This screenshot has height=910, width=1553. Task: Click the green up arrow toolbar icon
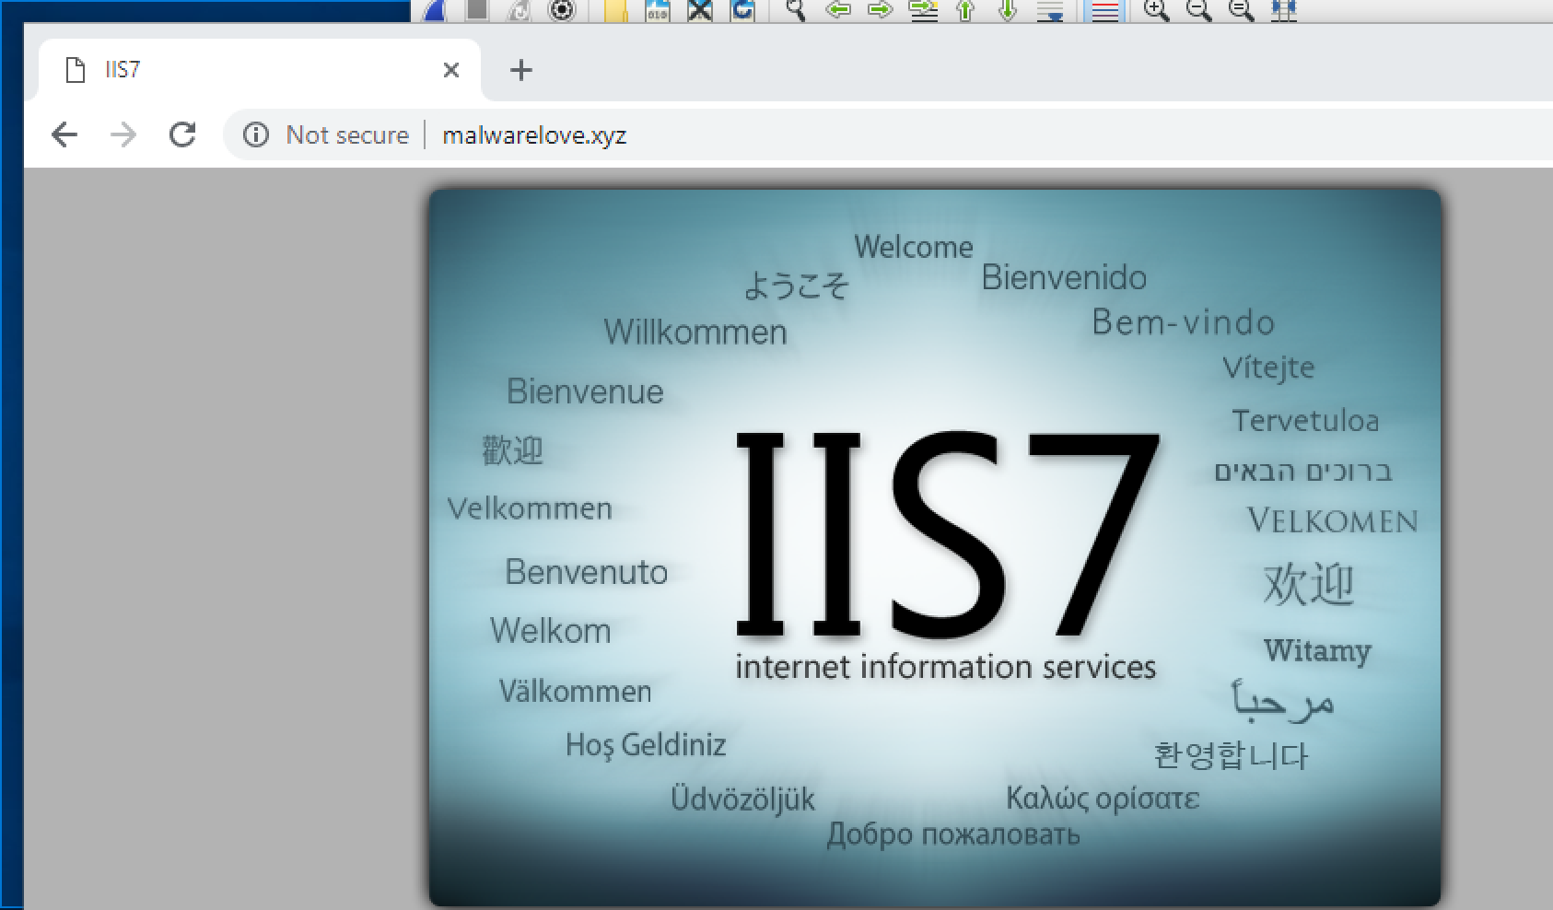pos(963,11)
